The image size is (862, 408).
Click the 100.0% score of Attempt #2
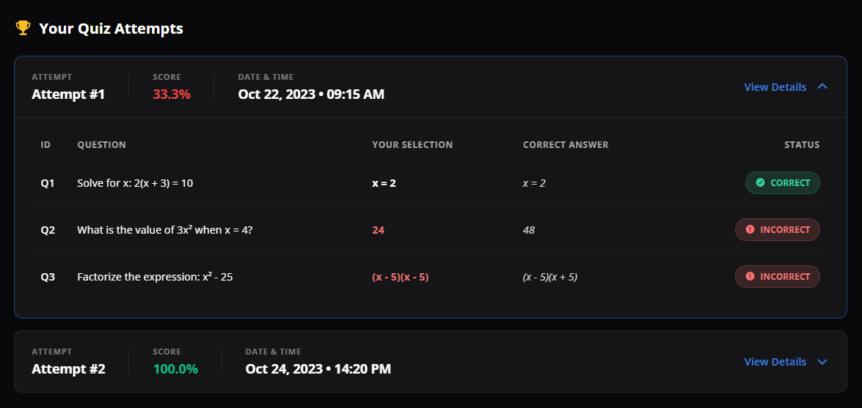[175, 369]
